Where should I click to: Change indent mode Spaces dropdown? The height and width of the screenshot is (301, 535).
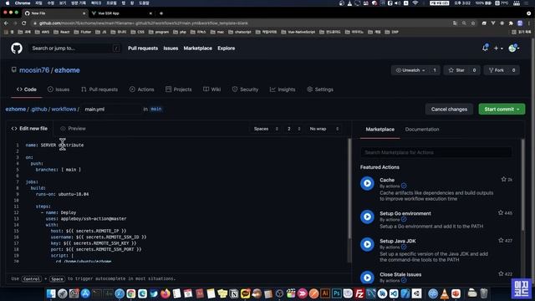tap(266, 129)
